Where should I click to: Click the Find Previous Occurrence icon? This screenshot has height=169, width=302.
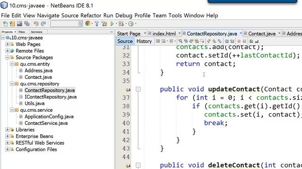185,41
